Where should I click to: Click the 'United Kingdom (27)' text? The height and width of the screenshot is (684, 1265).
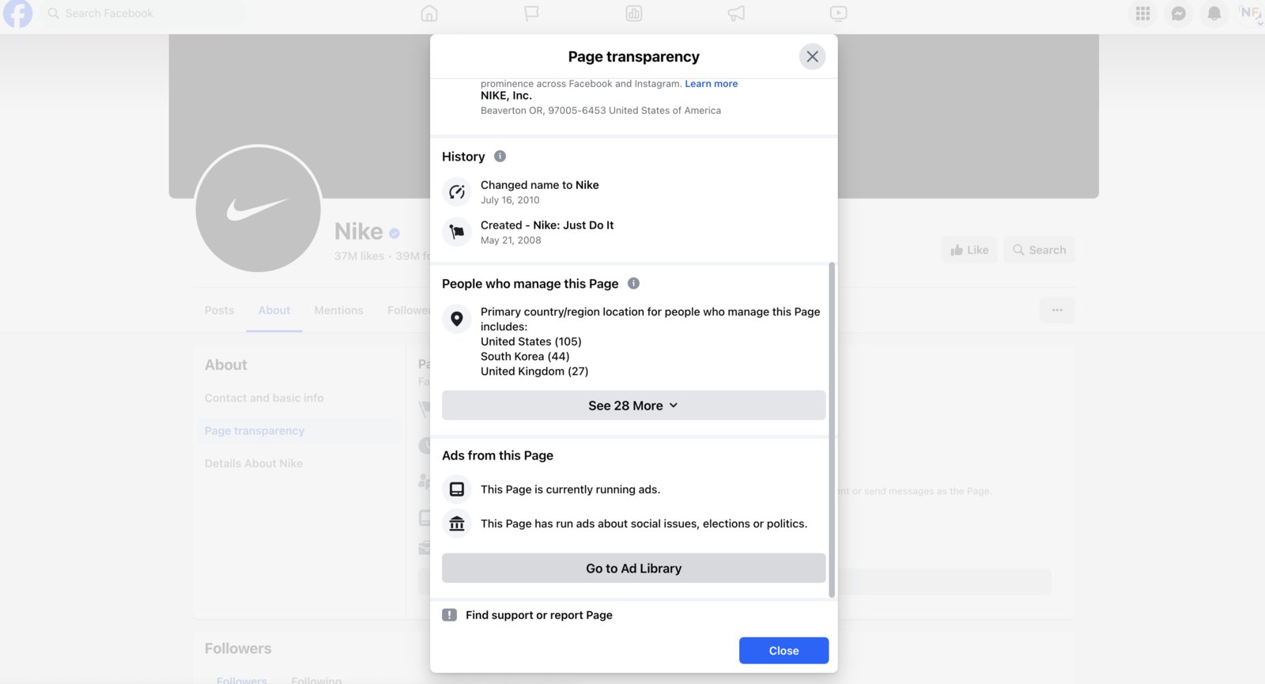pos(534,372)
